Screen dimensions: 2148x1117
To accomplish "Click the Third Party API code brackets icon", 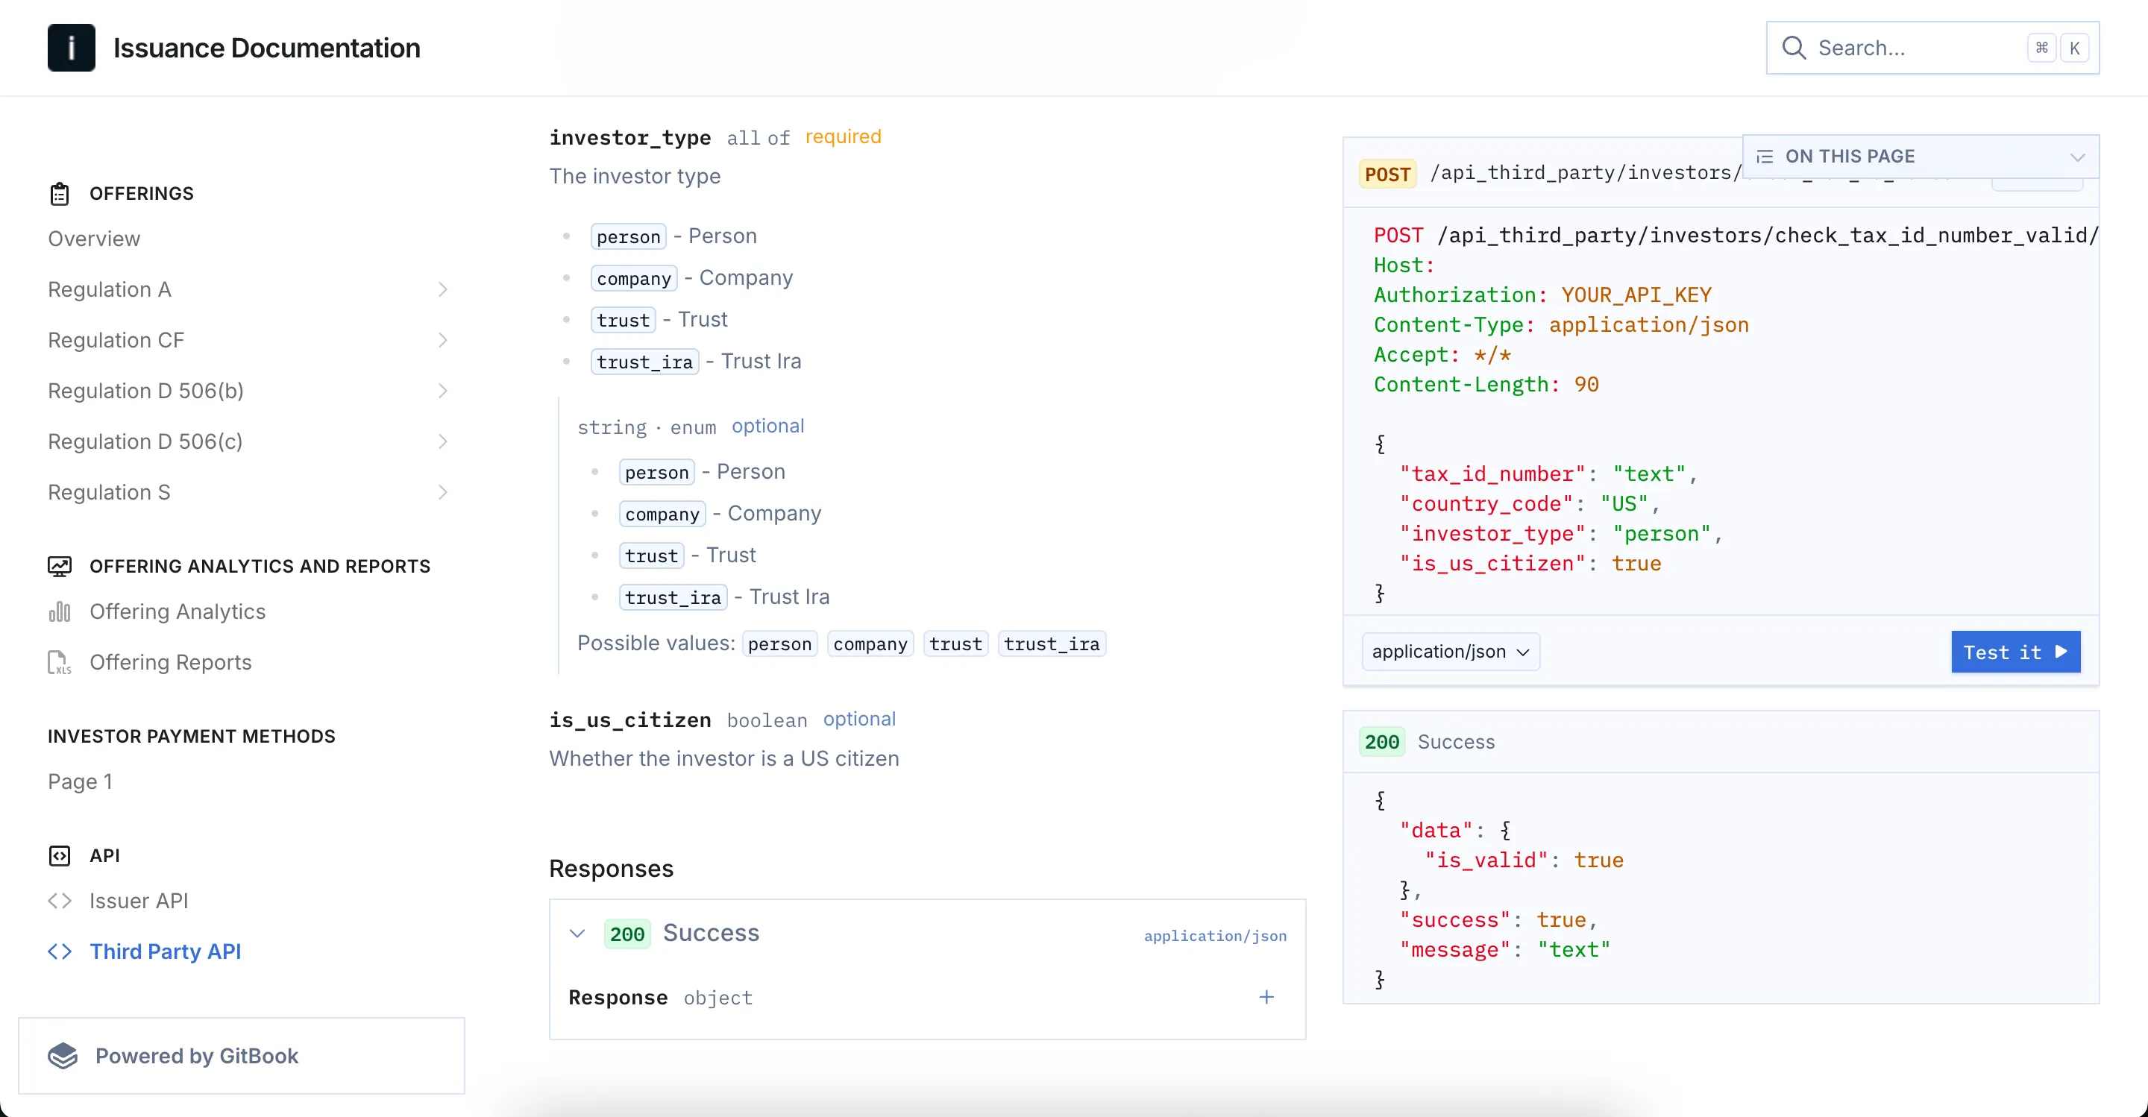I will (59, 952).
